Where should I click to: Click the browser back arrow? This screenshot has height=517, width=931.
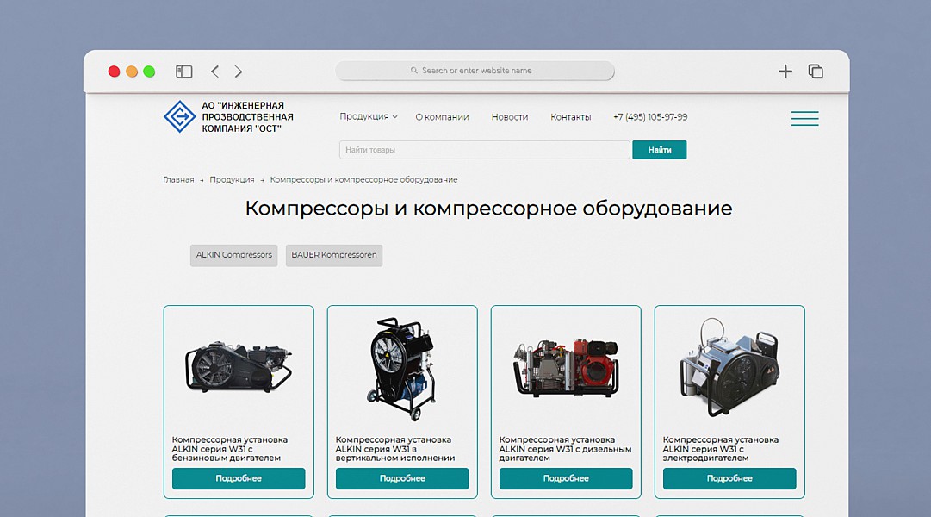214,72
